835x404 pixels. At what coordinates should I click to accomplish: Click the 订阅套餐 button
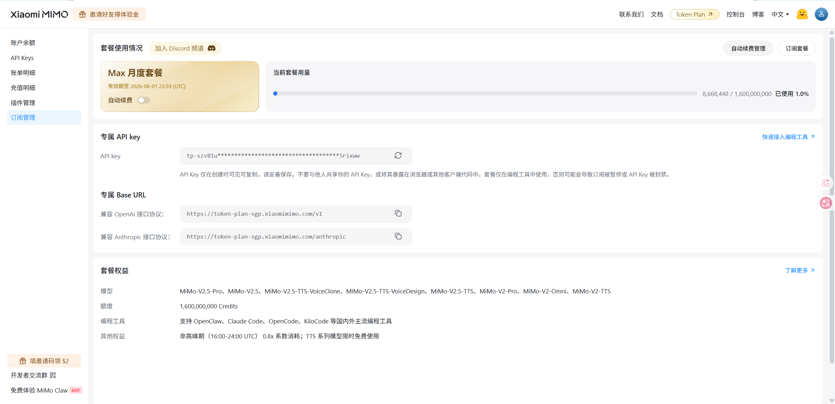pos(797,48)
